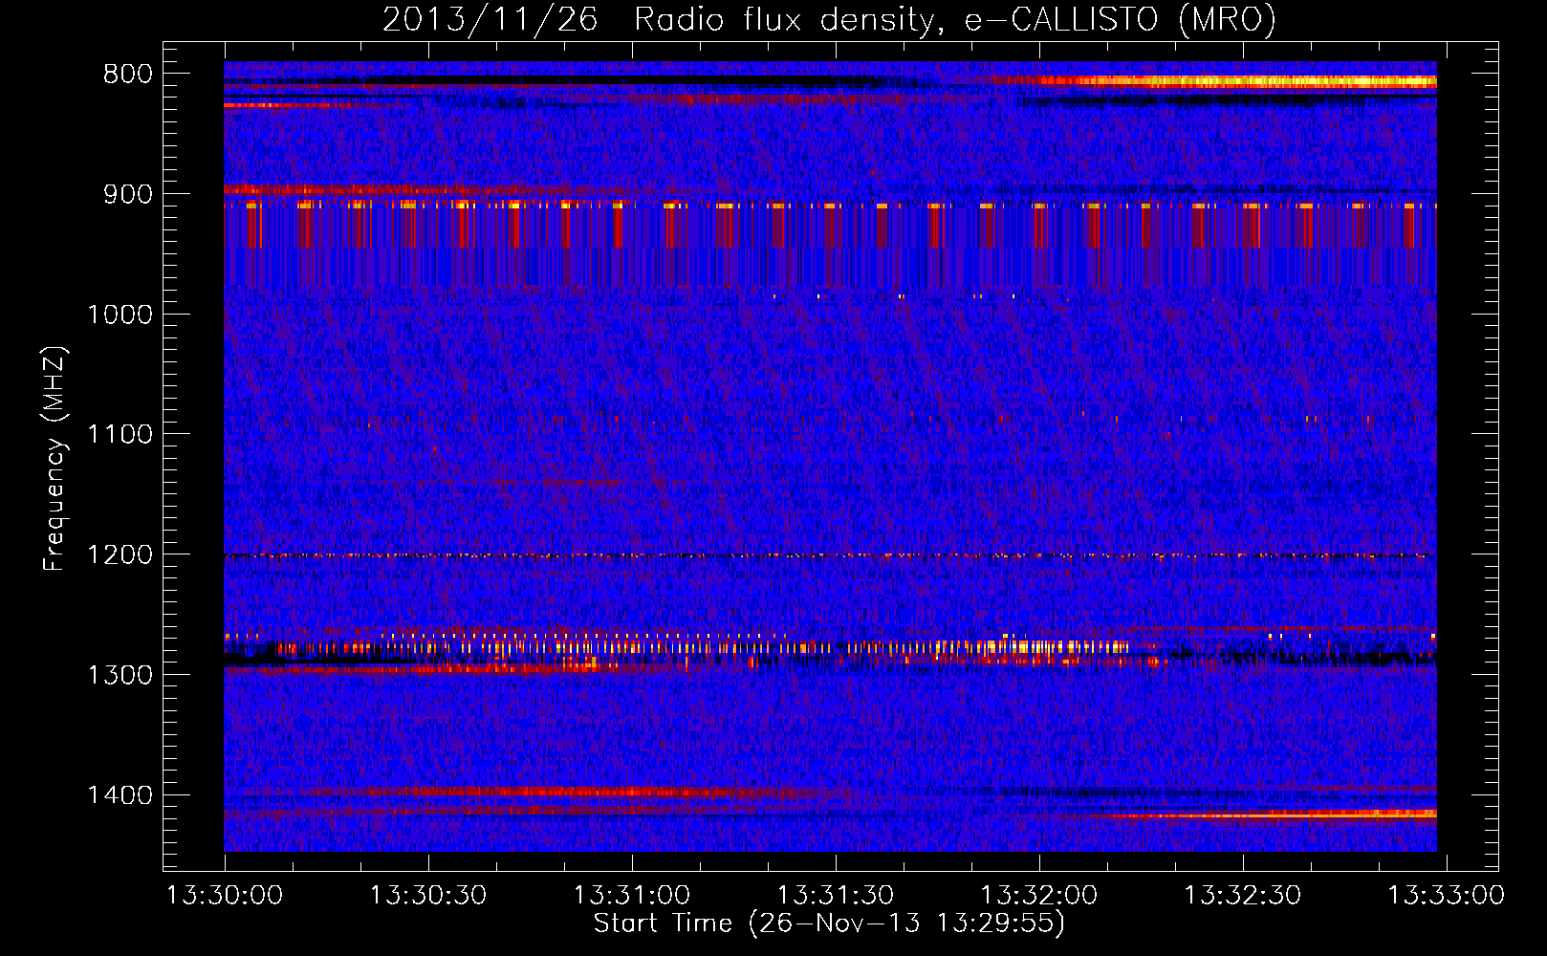1547x956 pixels.
Task: Click the 800 frequency tick label
Action: coord(127,75)
